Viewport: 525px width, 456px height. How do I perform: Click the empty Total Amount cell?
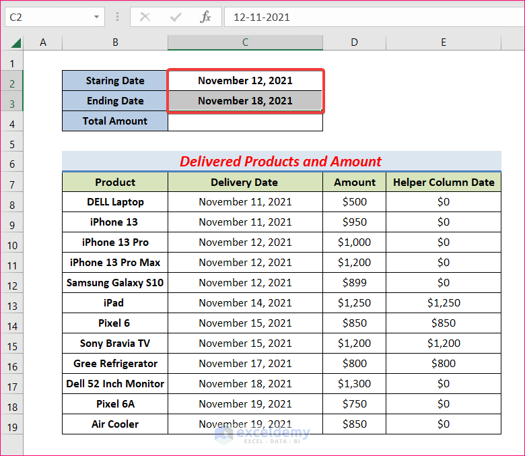pos(245,121)
